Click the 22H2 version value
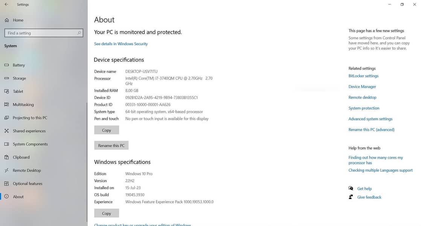 [130, 181]
